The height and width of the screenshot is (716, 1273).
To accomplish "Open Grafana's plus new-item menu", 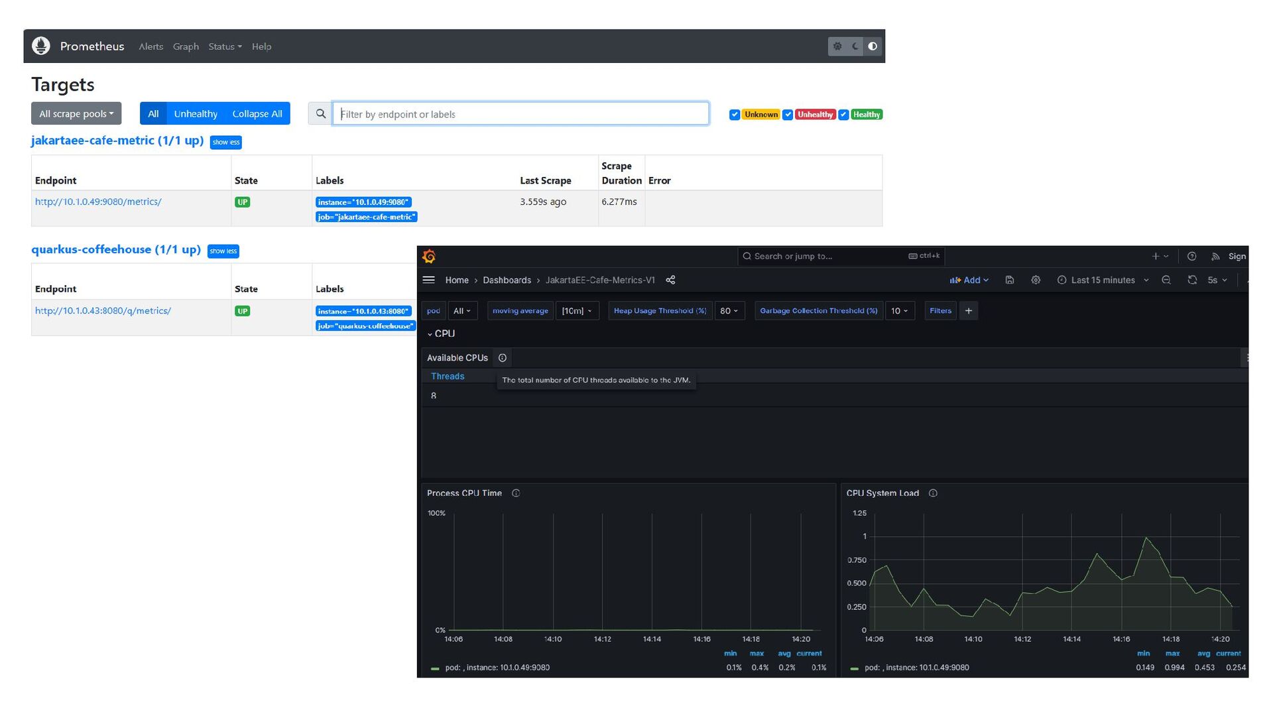I will coord(1160,256).
